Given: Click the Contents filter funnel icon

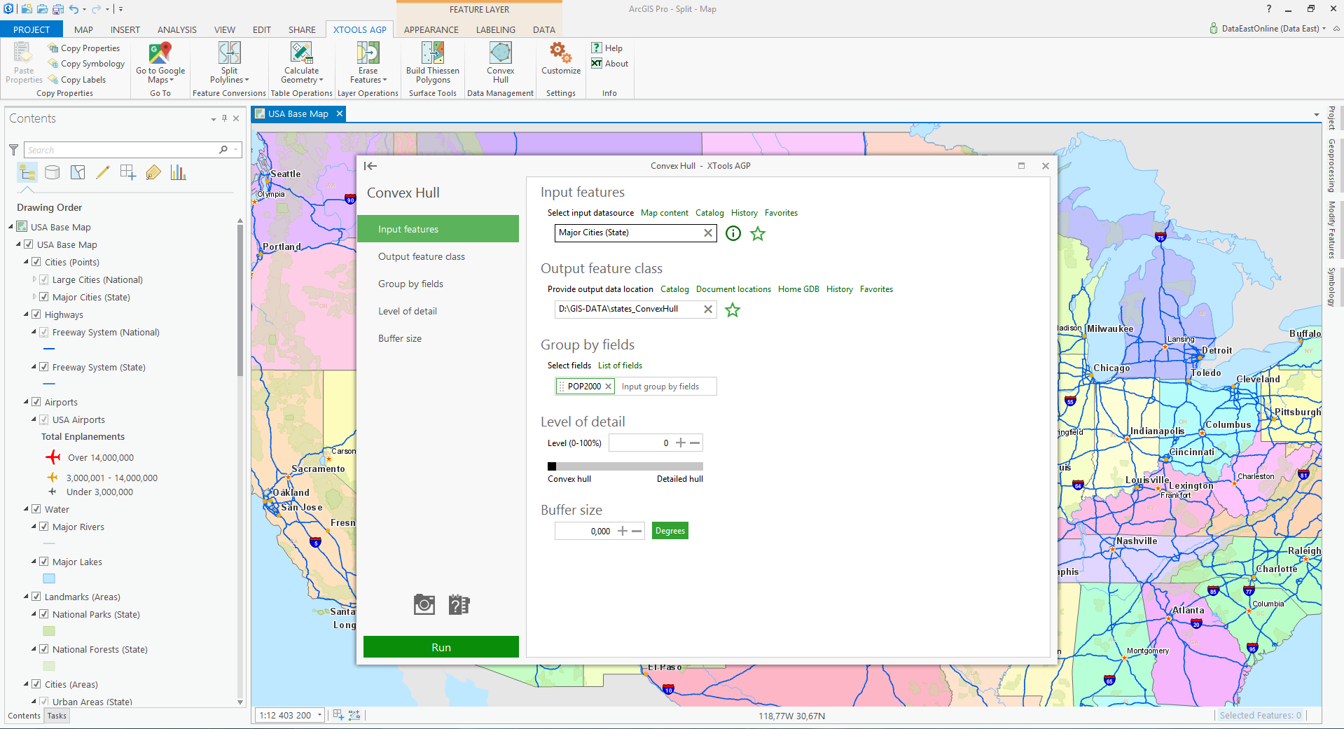Looking at the screenshot, I should pos(13,150).
